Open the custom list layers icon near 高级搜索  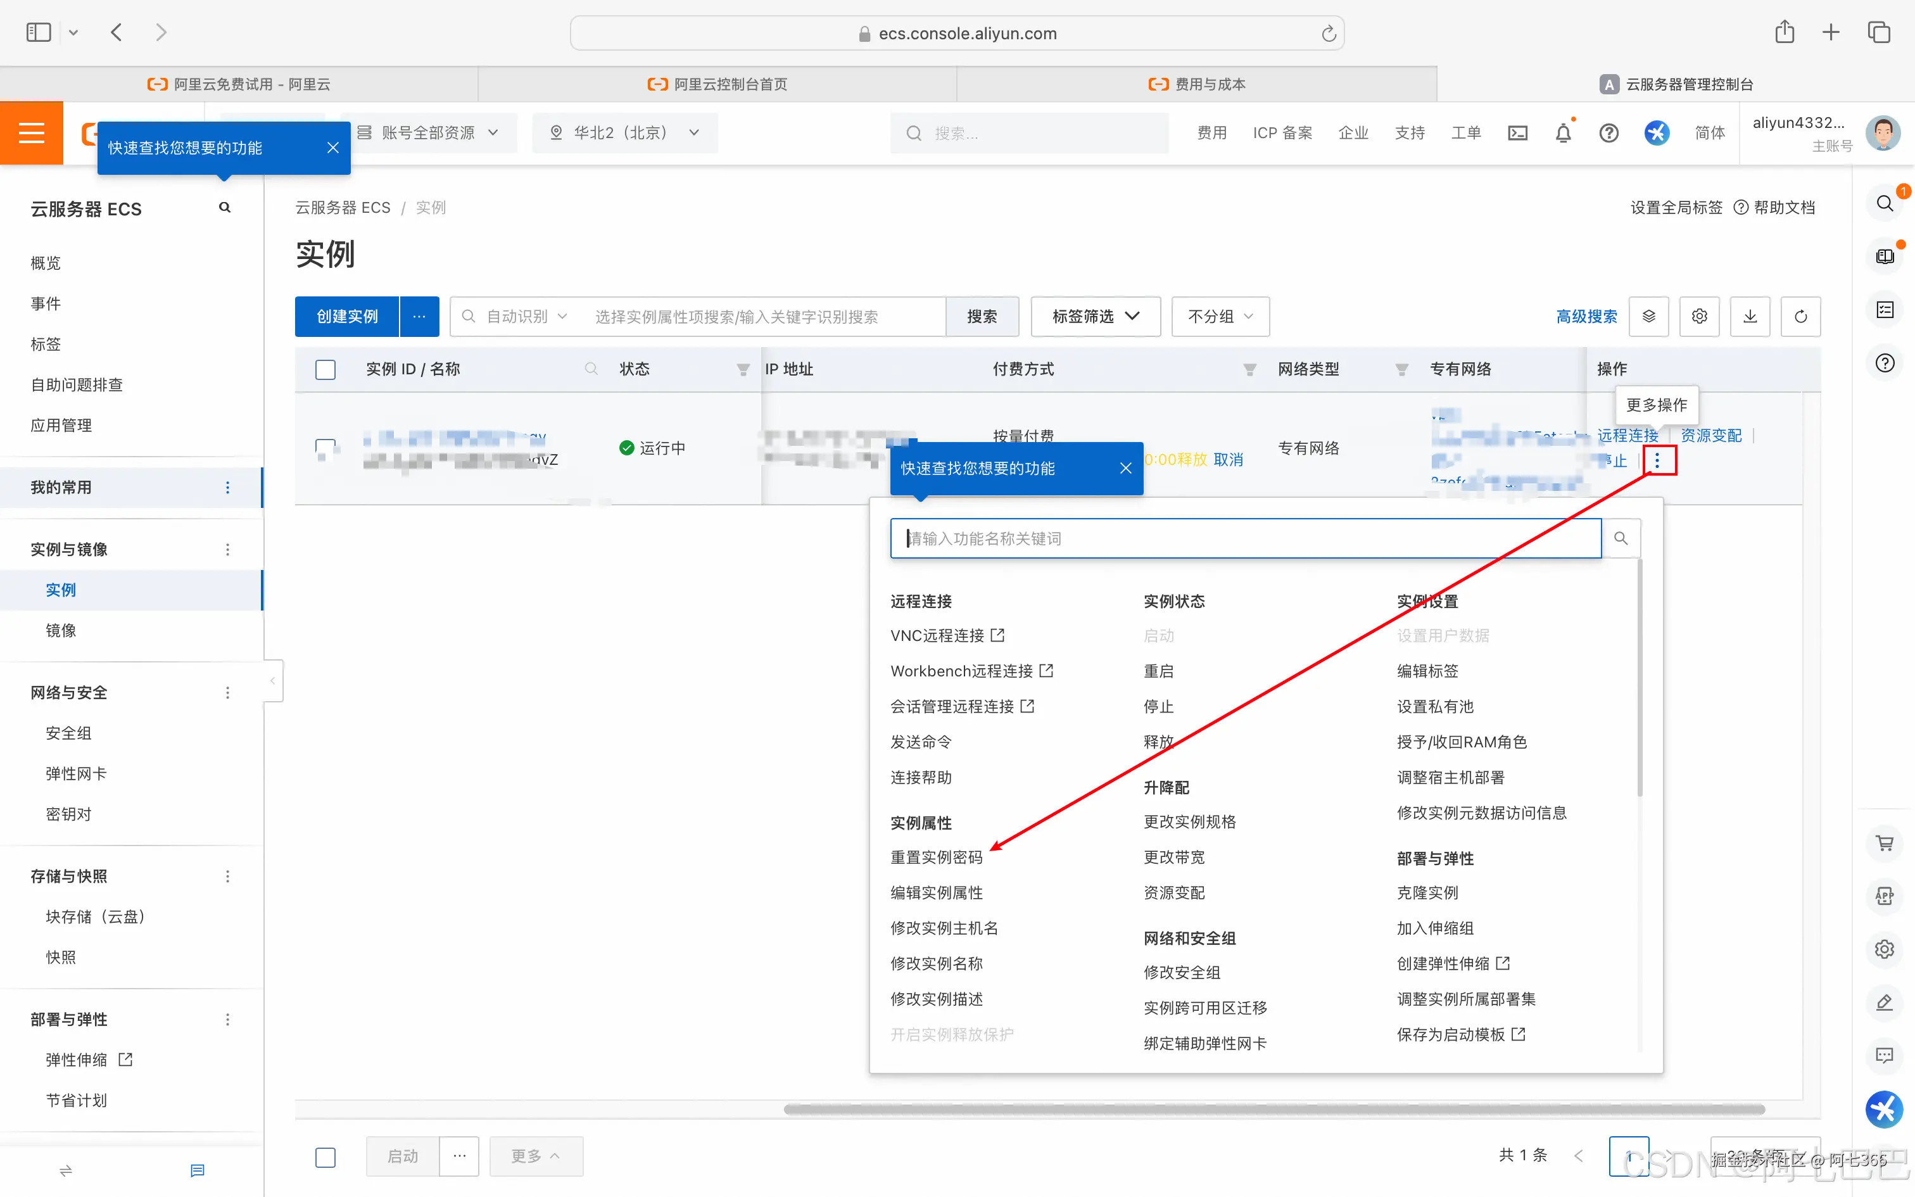(1649, 316)
